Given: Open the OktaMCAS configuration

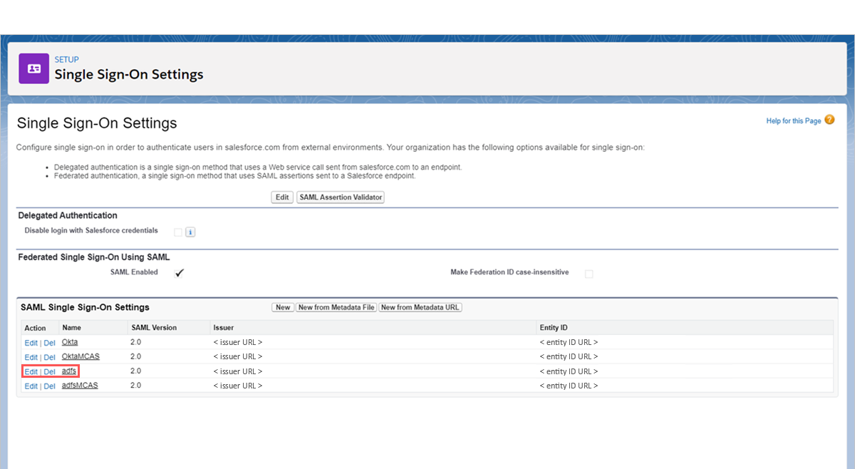Looking at the screenshot, I should (80, 356).
